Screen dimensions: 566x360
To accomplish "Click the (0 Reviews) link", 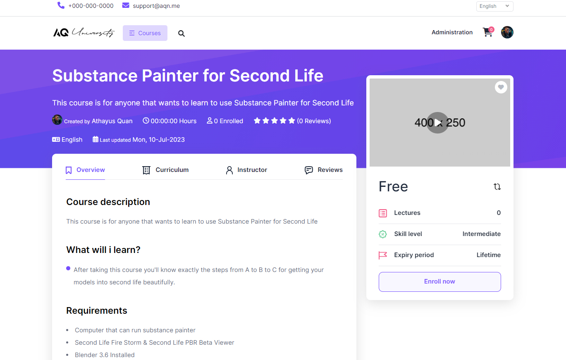I will click(314, 121).
